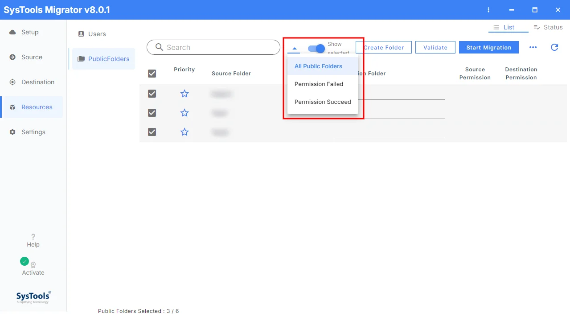570x321 pixels.
Task: Click the Users person icon
Action: click(81, 34)
